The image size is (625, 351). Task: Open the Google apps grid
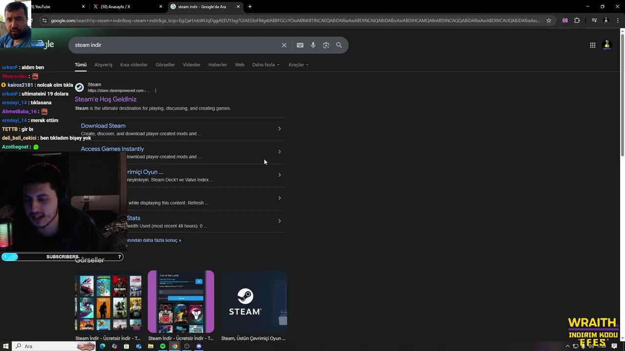pyautogui.click(x=592, y=45)
